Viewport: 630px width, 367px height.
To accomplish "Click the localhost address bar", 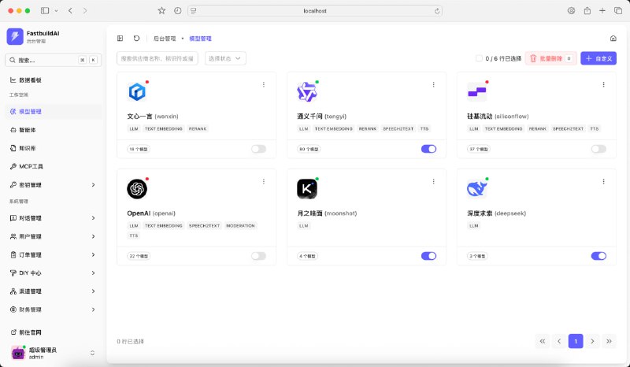I will click(315, 11).
